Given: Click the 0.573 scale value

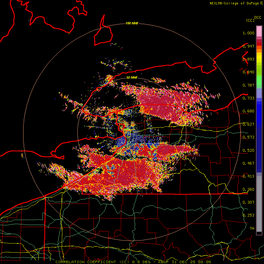Looking at the screenshot, I should [x=248, y=137].
